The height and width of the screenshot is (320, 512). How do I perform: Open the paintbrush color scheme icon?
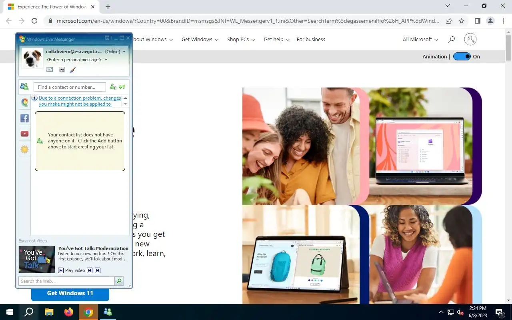click(x=72, y=70)
